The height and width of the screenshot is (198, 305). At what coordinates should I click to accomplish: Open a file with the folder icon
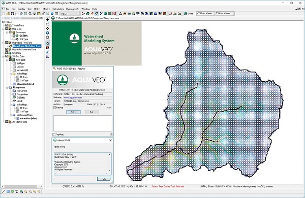tap(8, 14)
